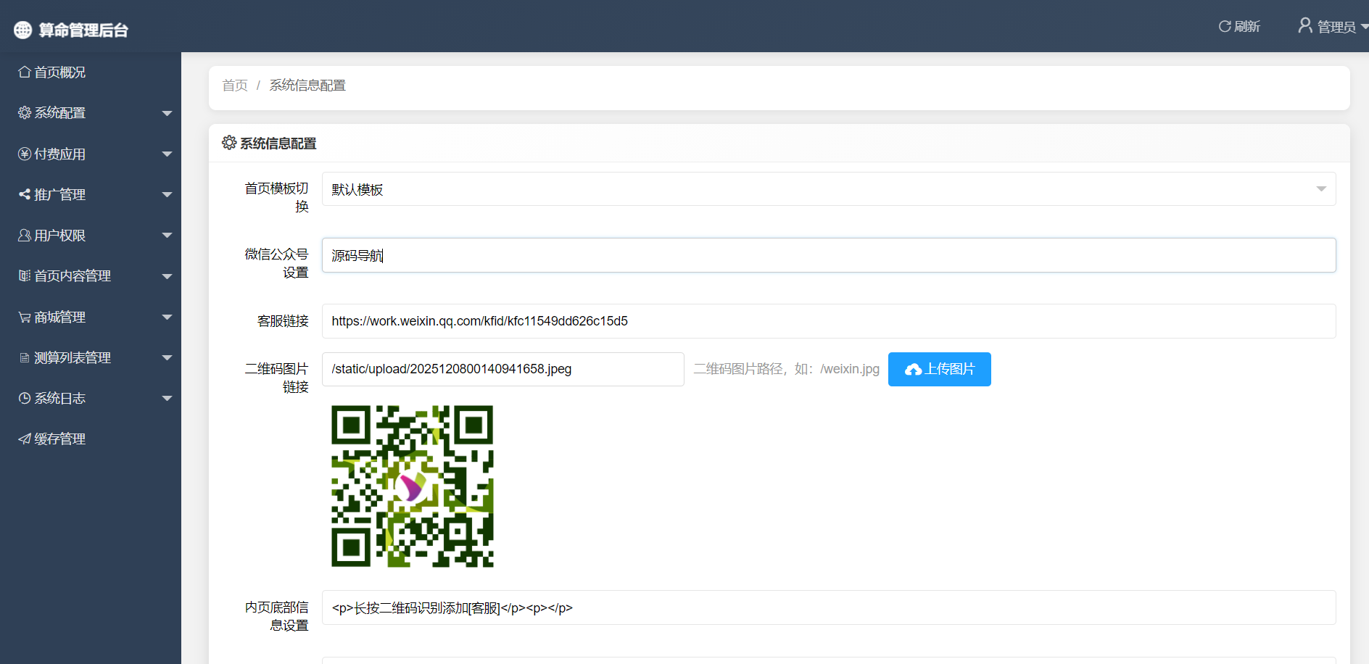Screen dimensions: 1369x664
Task: Open the 首页模板切换 template dropdown
Action: click(x=828, y=189)
